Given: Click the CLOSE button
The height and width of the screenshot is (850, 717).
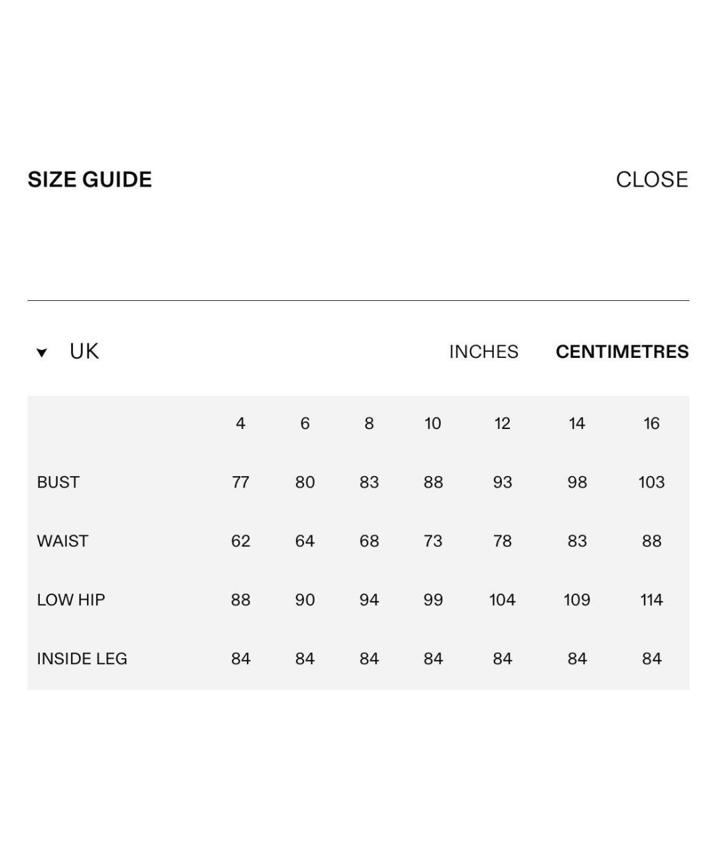Looking at the screenshot, I should coord(651,179).
